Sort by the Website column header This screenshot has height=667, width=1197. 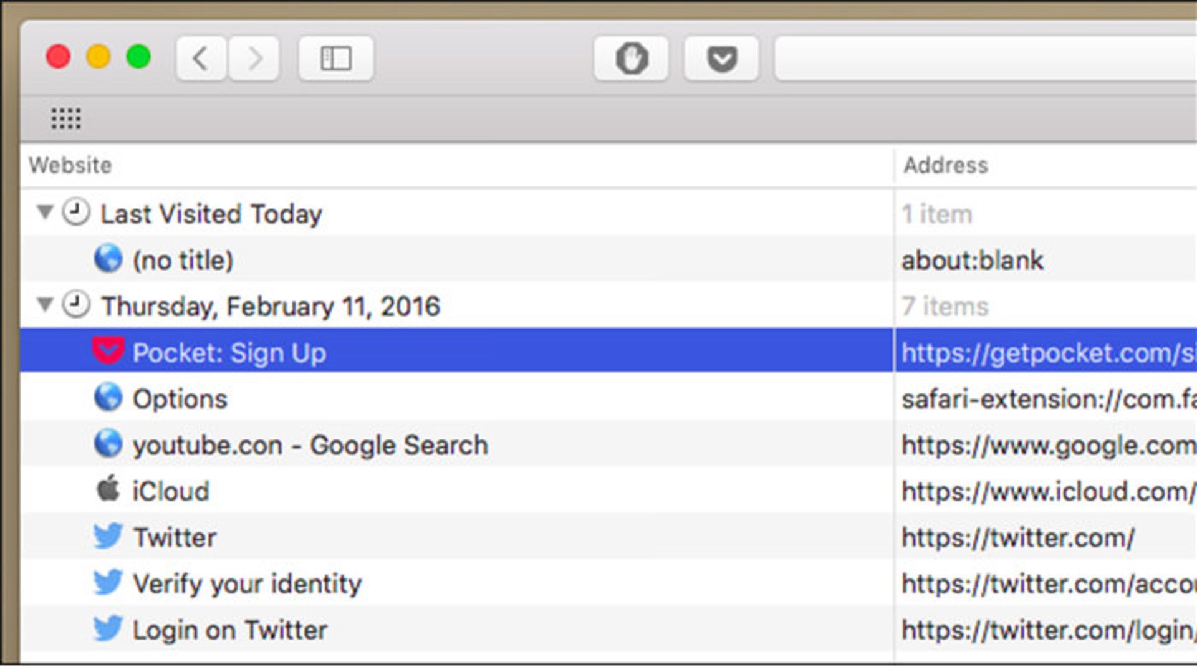(70, 165)
